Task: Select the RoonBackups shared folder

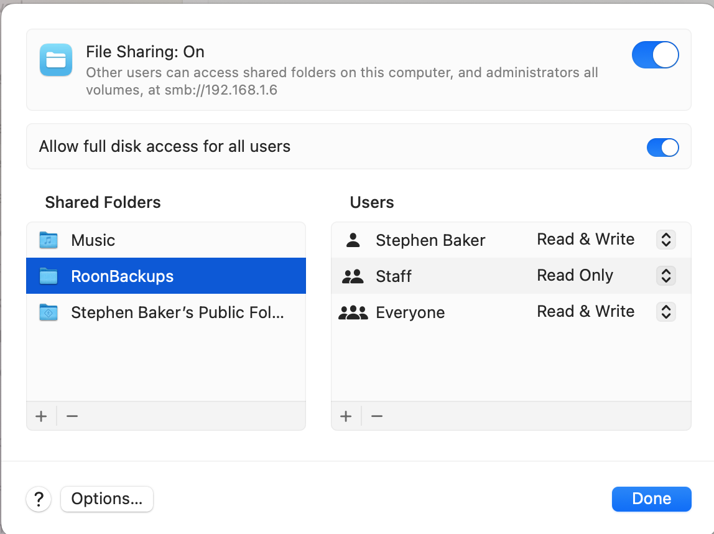Action: tap(166, 276)
